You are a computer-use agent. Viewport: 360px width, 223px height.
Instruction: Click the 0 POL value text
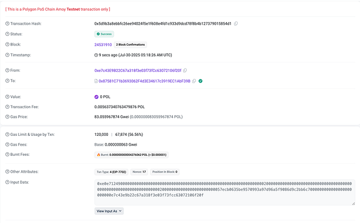click(x=105, y=97)
